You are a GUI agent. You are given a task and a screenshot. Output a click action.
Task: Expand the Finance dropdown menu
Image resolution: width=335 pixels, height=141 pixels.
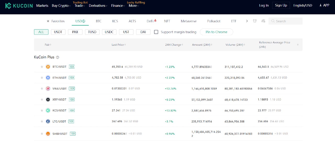point(118,5)
